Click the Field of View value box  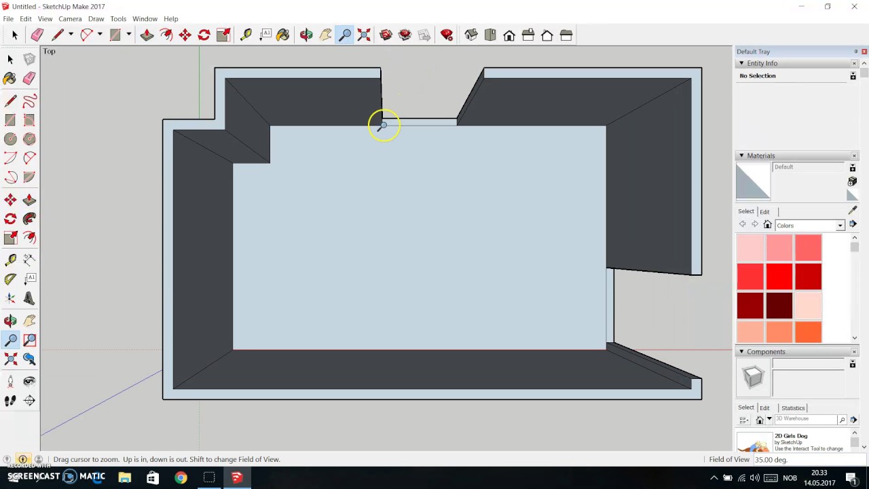coord(809,460)
